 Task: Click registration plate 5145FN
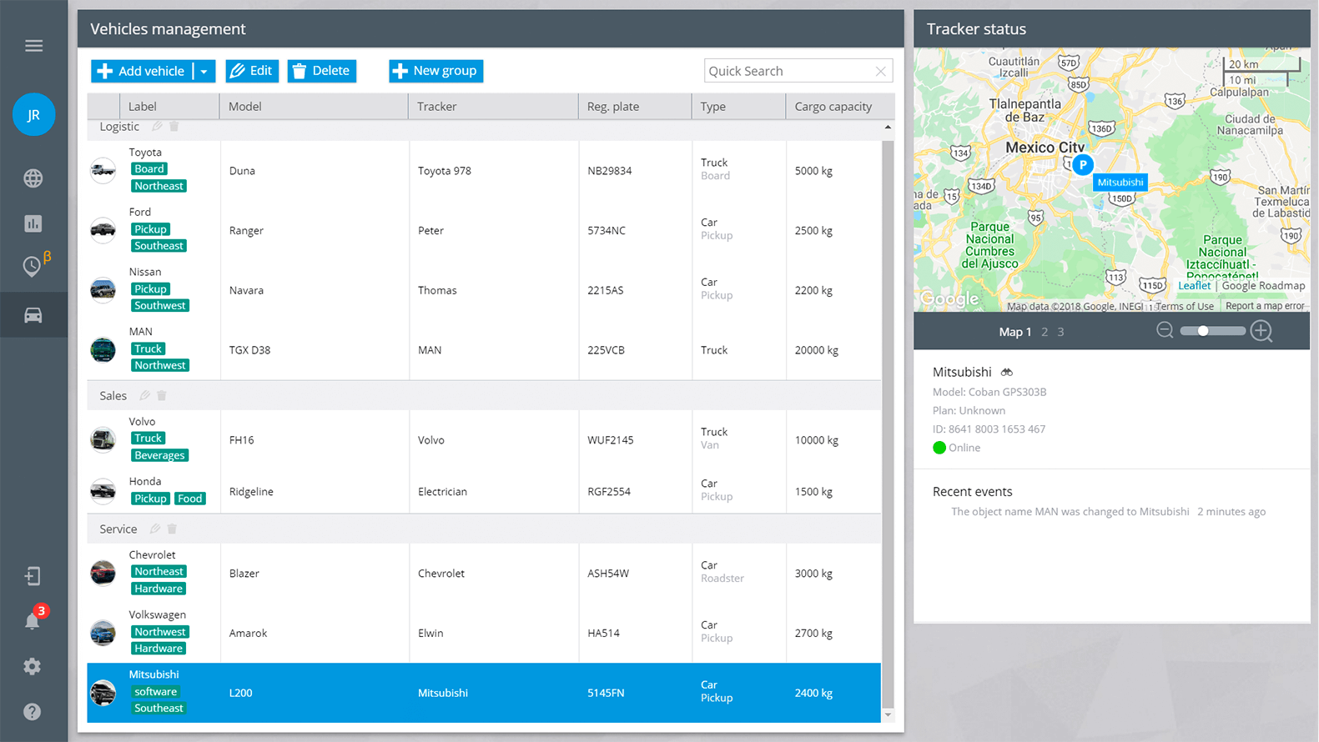tap(606, 693)
